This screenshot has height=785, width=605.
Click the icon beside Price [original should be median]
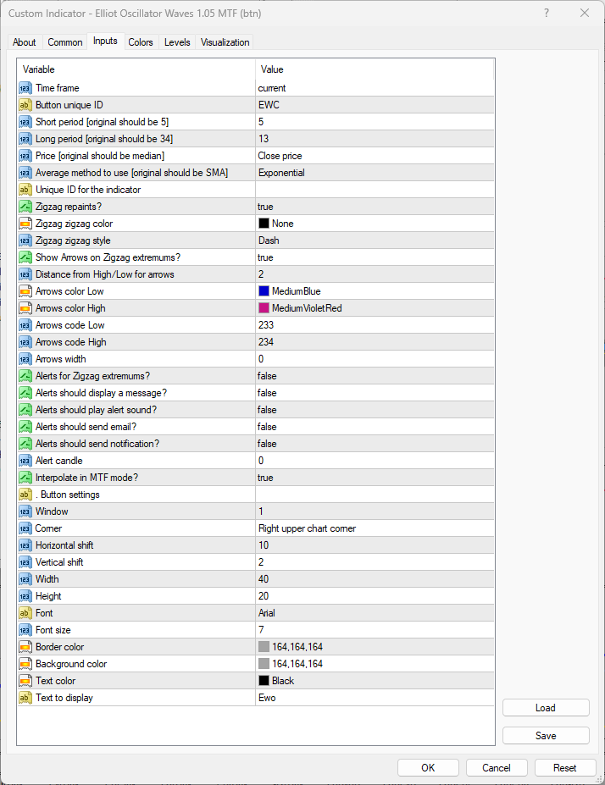[x=25, y=156]
